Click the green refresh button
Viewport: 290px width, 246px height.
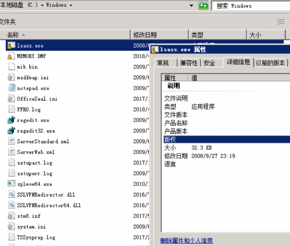click(x=204, y=6)
